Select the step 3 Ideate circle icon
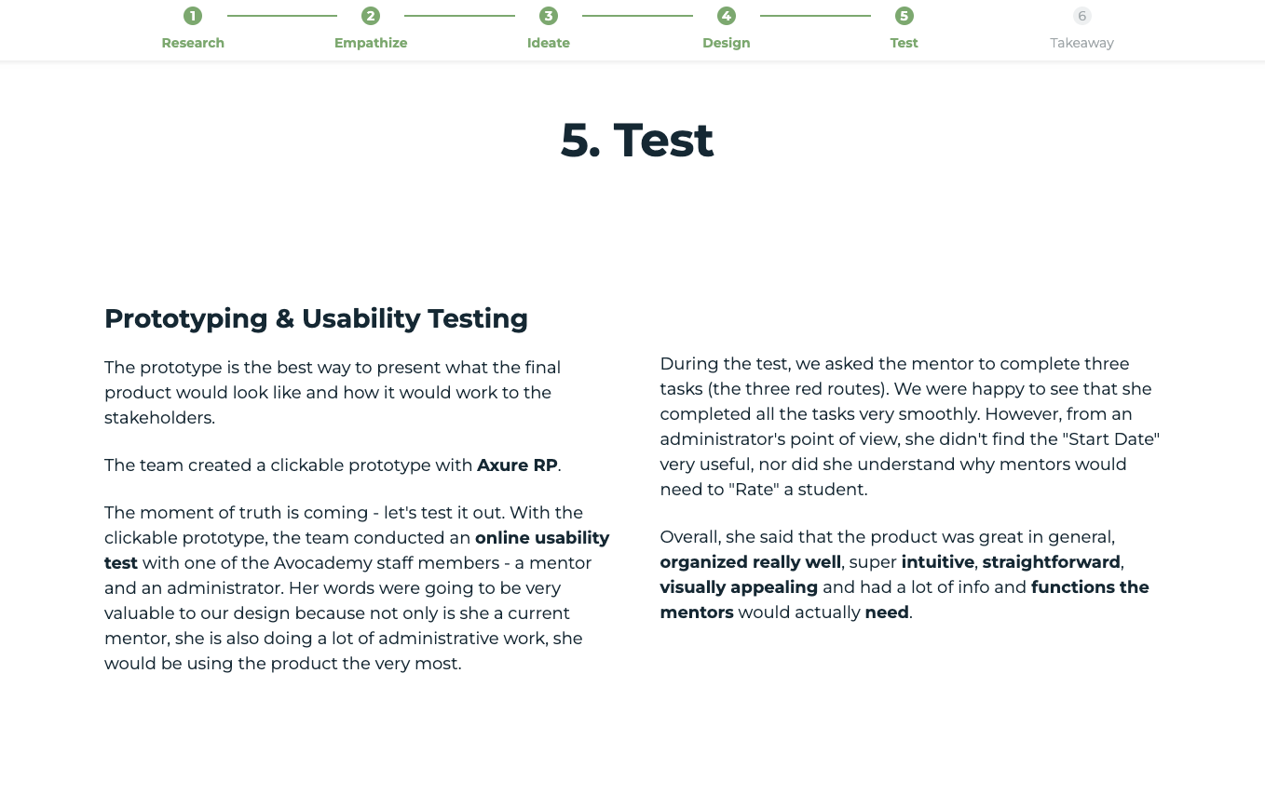The image size is (1265, 808). pos(549,16)
